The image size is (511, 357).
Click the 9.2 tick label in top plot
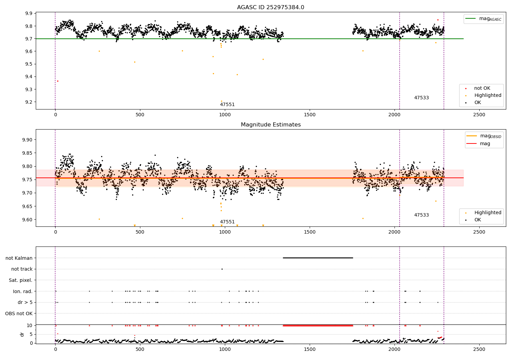click(x=29, y=102)
